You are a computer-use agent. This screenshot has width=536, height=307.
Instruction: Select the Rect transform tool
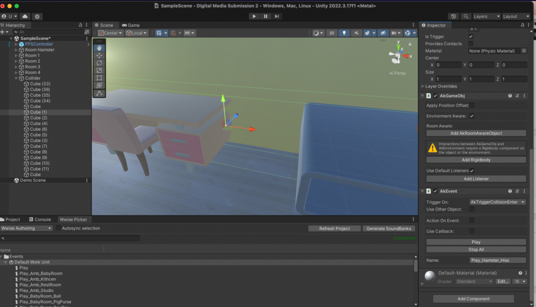[99, 78]
